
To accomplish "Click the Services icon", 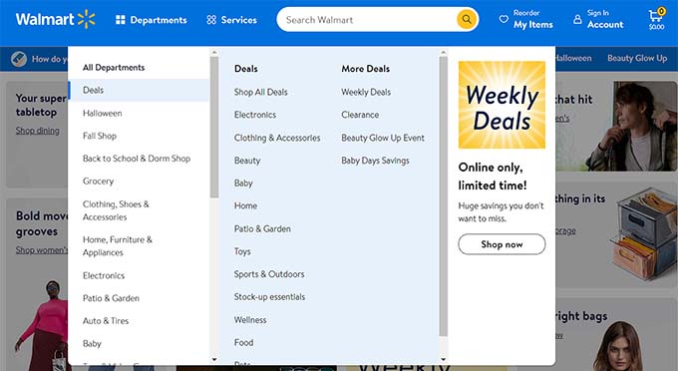I will (211, 20).
